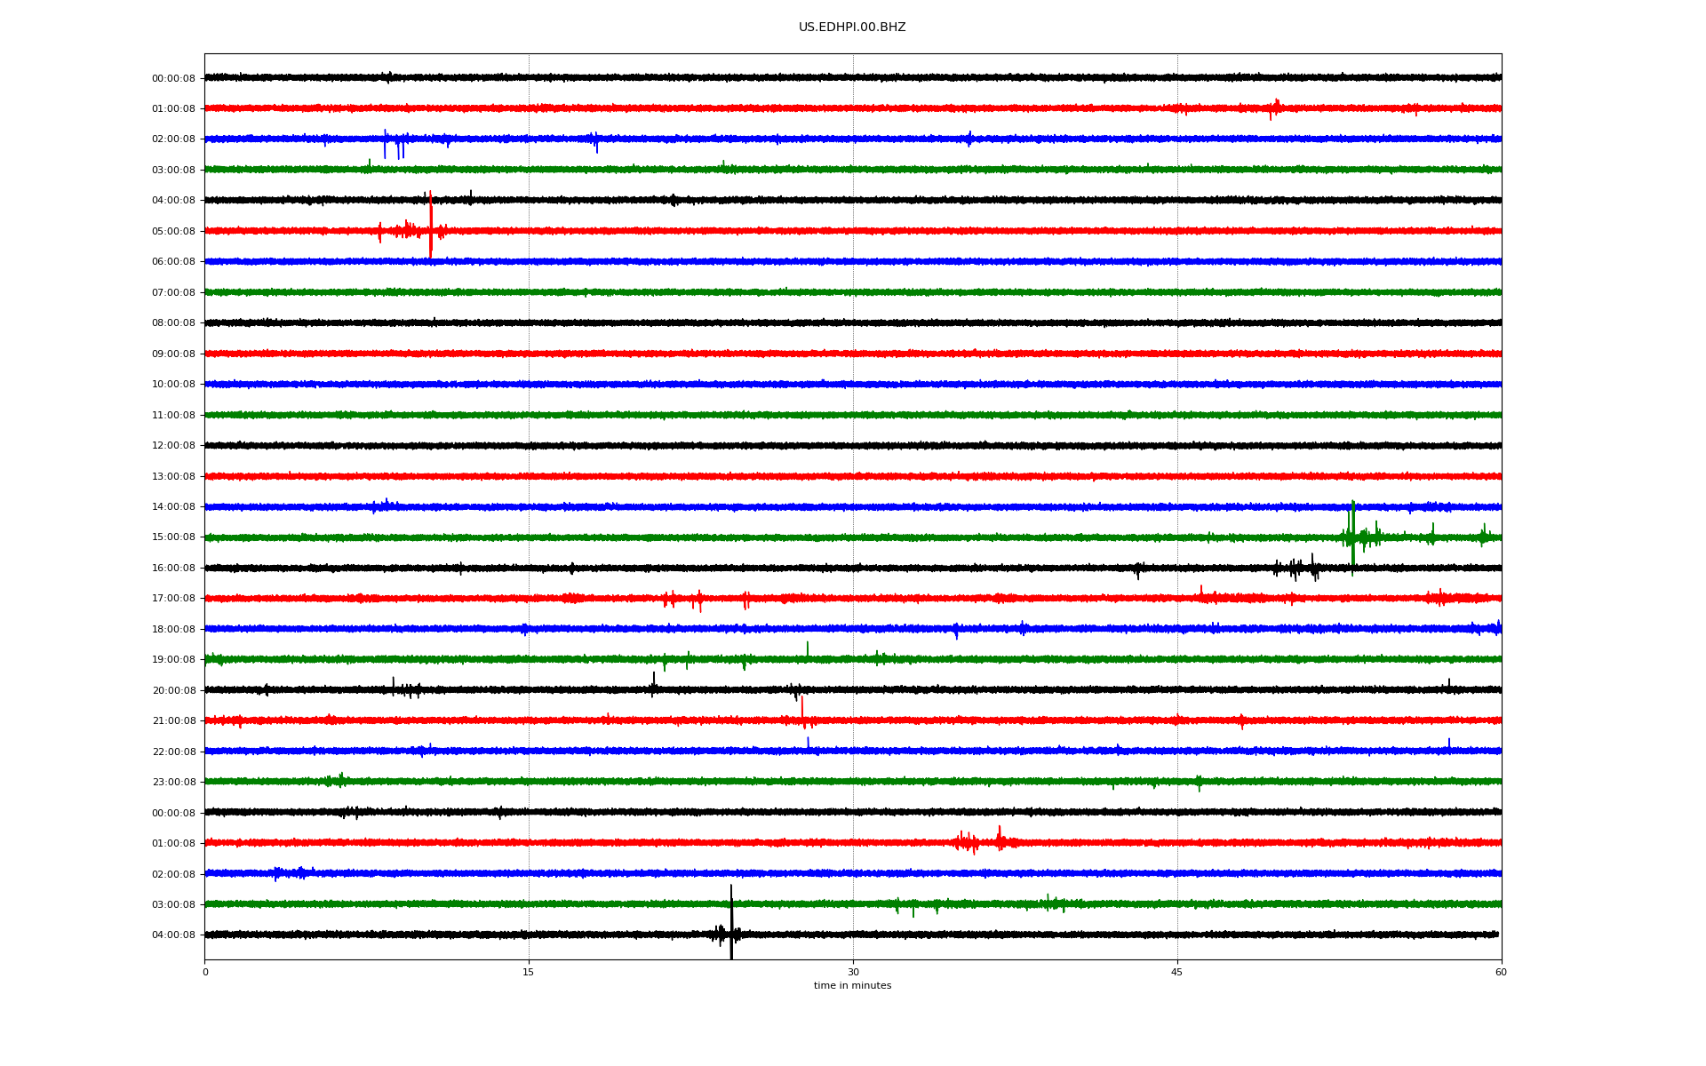Click the 30 minute x-axis tick label
Screen dimensions: 1706x1066
tap(853, 973)
